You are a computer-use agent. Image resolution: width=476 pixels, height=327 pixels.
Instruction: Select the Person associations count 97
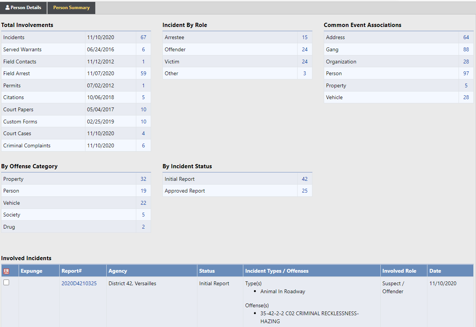click(466, 73)
